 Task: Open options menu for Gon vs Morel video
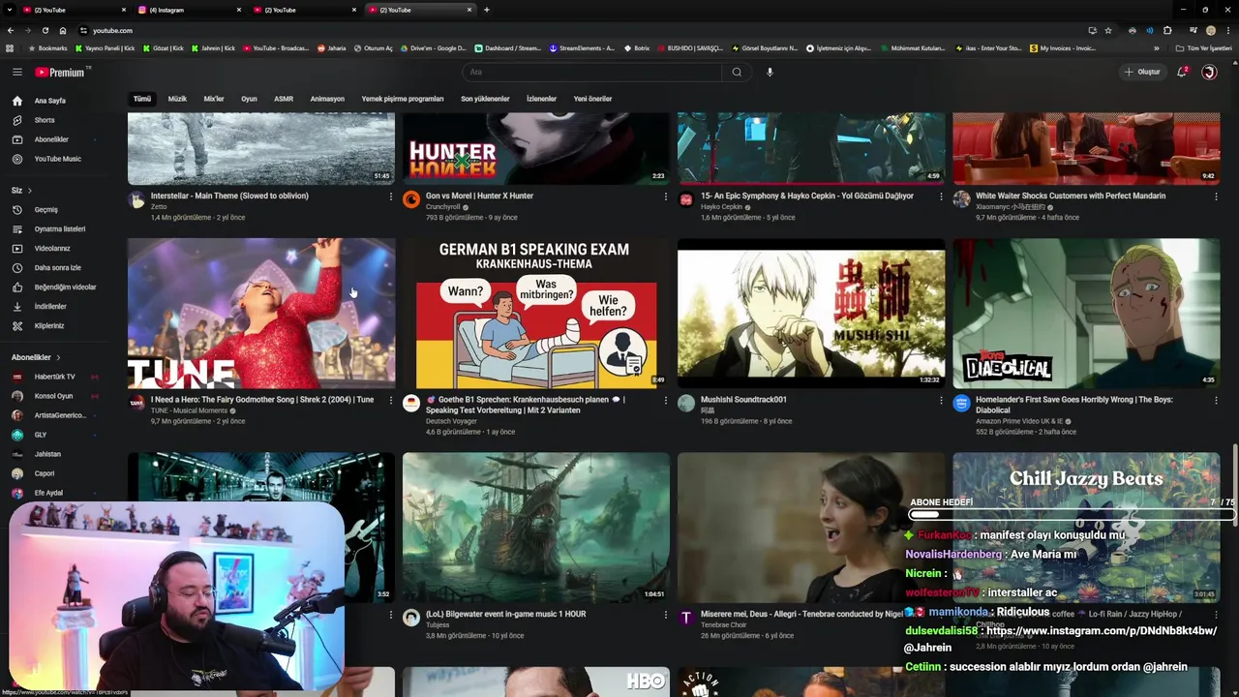pyautogui.click(x=666, y=197)
